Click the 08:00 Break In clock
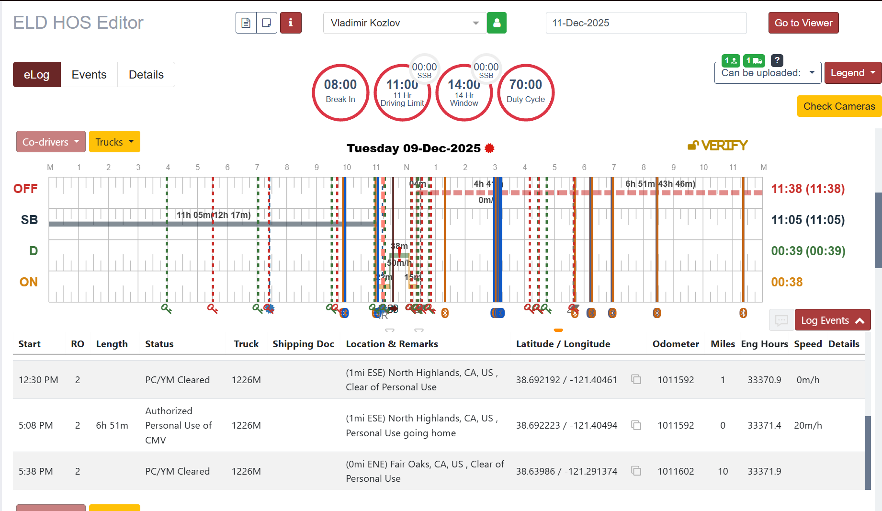The image size is (882, 511). (x=340, y=92)
